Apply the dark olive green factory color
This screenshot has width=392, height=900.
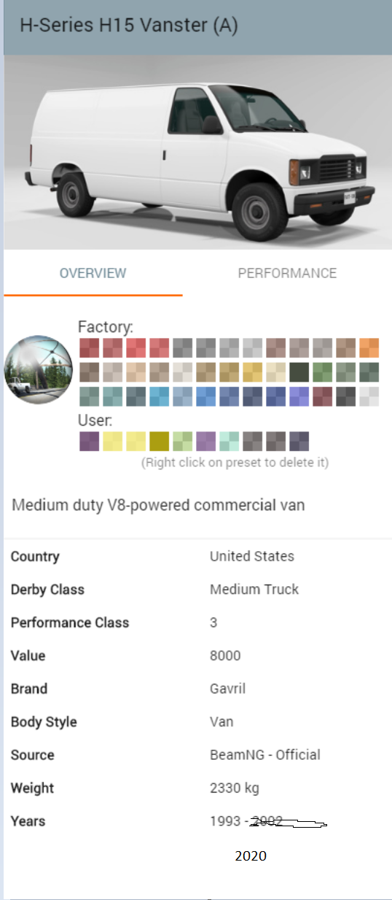pyautogui.click(x=299, y=372)
